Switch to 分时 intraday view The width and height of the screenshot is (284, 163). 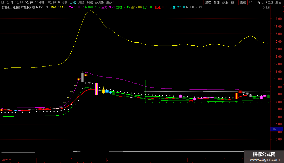click(10, 2)
